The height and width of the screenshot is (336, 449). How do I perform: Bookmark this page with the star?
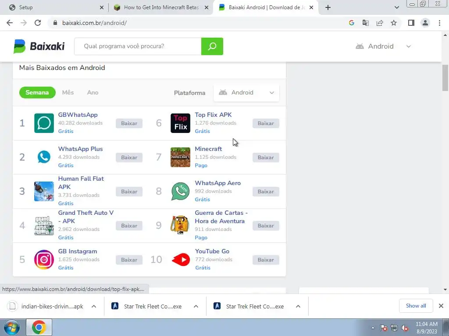tap(394, 23)
